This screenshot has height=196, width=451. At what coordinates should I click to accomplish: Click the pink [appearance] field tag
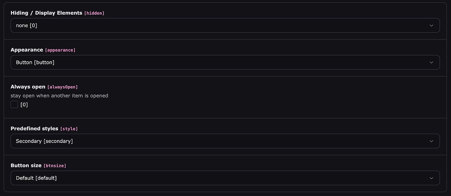[x=60, y=50]
